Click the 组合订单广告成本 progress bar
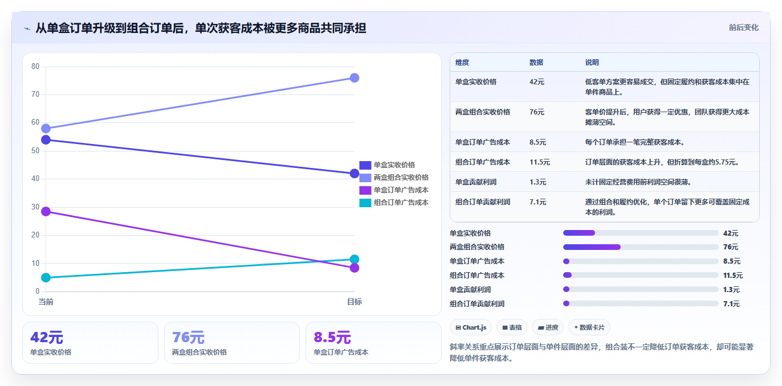 [x=641, y=275]
